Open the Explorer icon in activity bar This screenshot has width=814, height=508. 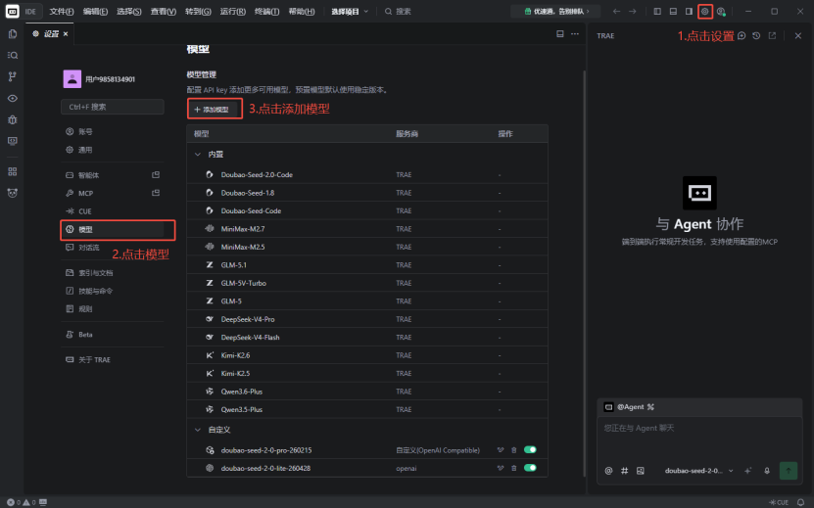point(13,34)
